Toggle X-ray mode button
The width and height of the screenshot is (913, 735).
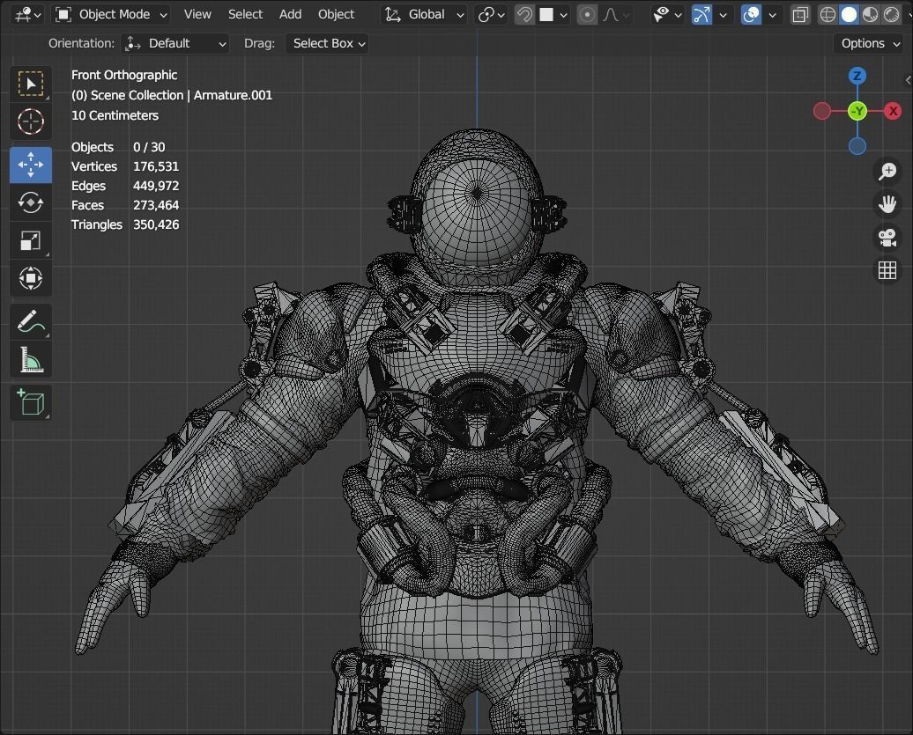point(800,15)
